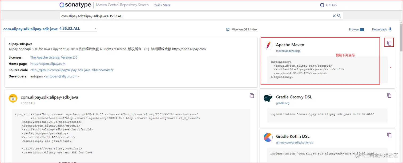Click the OSS Index external link icon
403x163 pixels.
pos(228,29)
